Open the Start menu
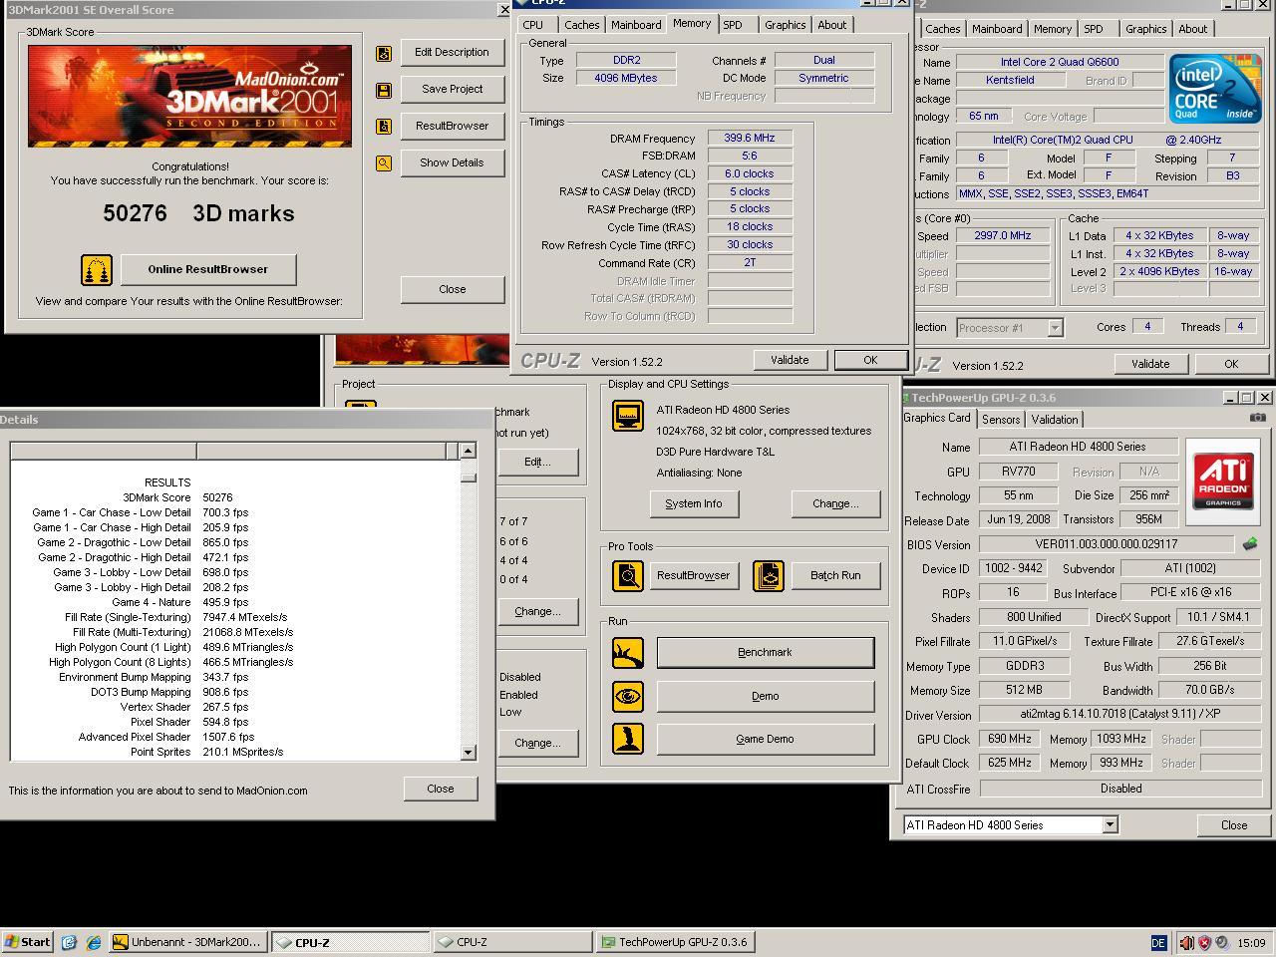Screen dimensions: 1276x957 (x=27, y=942)
